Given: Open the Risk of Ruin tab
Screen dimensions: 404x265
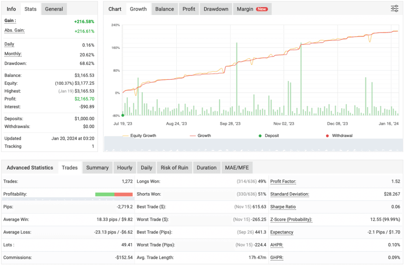Looking at the screenshot, I should [x=174, y=168].
